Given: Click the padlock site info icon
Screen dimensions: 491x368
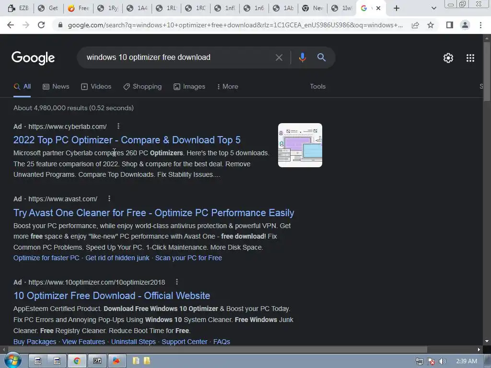Looking at the screenshot, I should pyautogui.click(x=60, y=25).
